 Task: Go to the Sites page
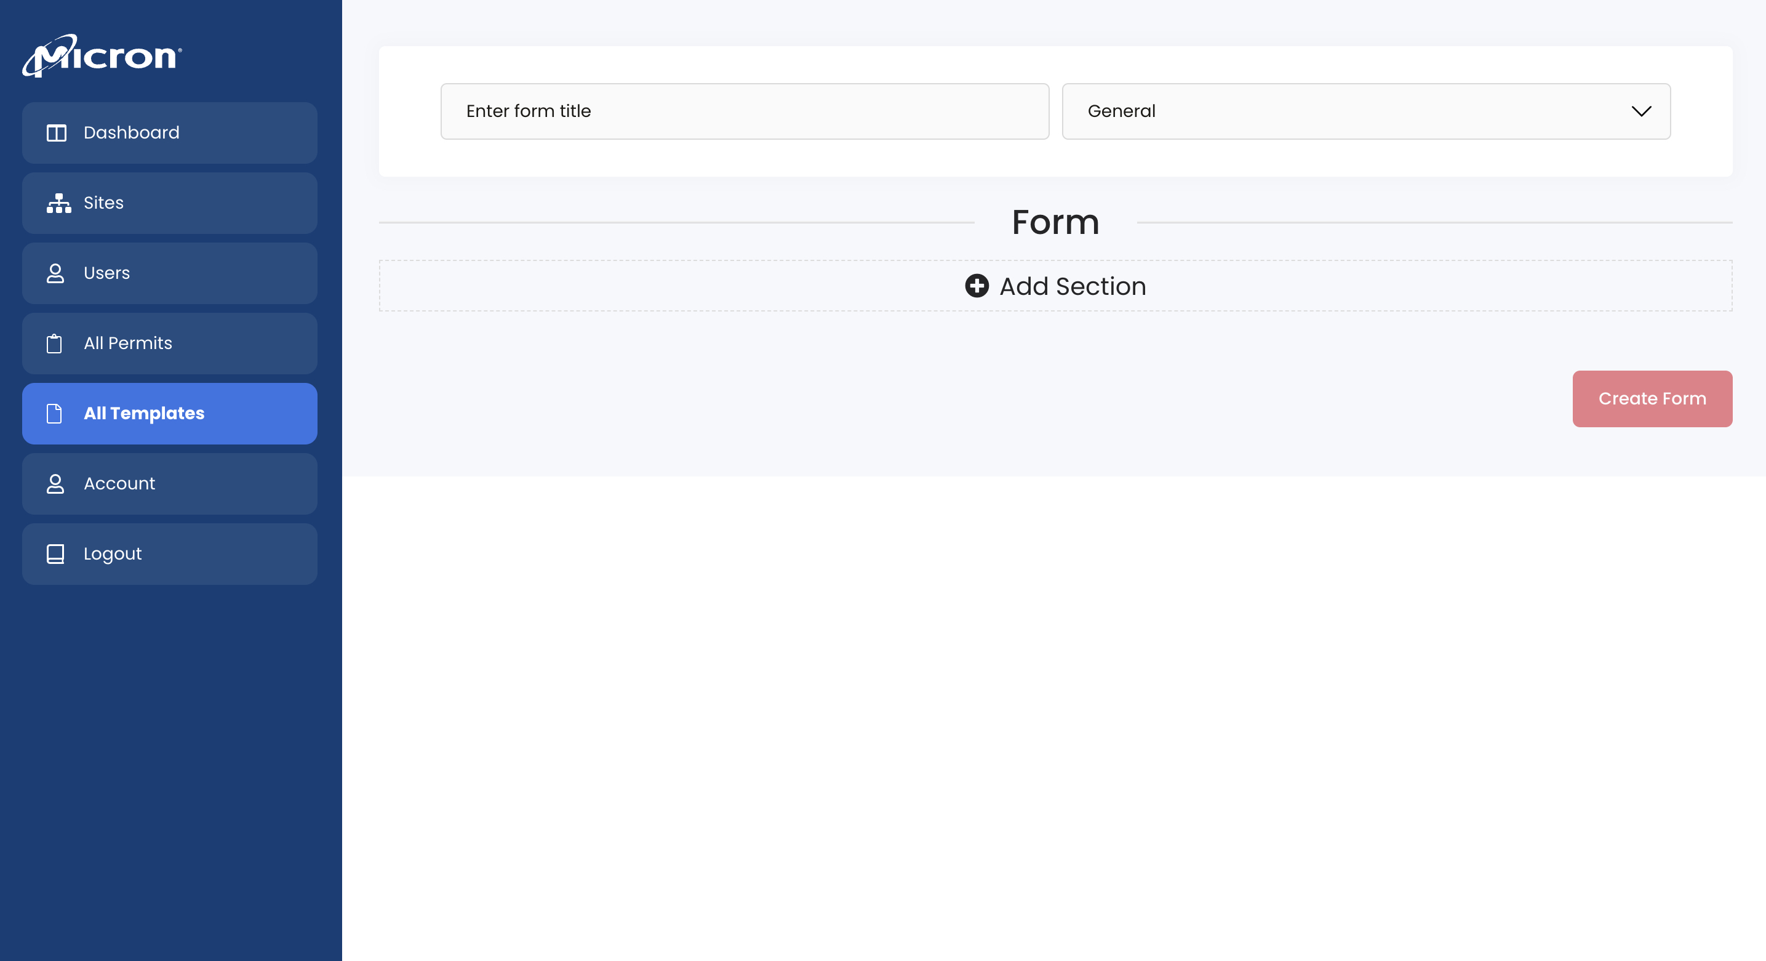tap(169, 203)
